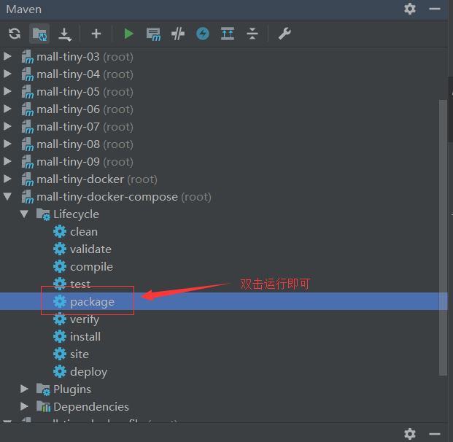The image size is (453, 442).
Task: Expand mall-tiny-08 project node
Action: [x=7, y=144]
